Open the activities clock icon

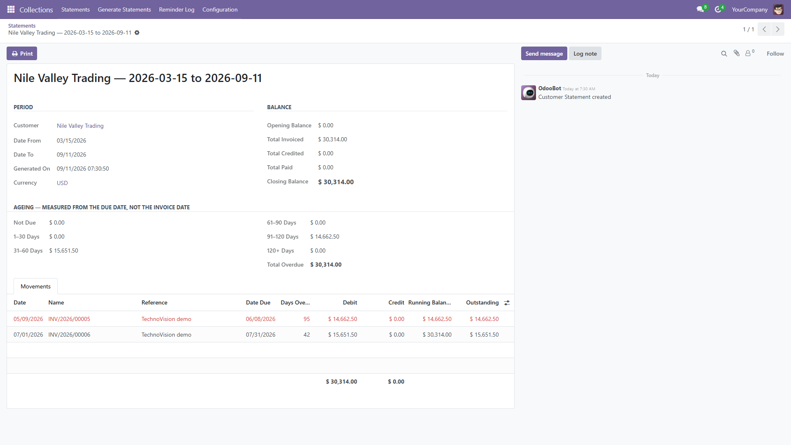[x=718, y=9]
